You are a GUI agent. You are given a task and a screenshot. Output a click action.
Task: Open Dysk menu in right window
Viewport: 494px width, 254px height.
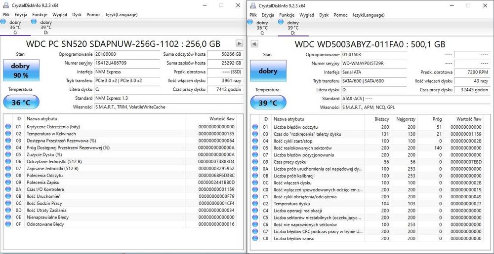pyautogui.click(x=324, y=15)
